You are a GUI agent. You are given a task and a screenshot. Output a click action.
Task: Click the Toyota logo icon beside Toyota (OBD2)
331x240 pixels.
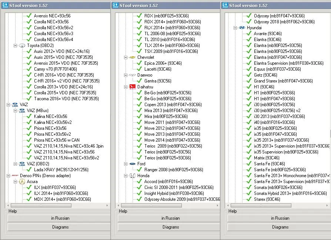pos(22,45)
